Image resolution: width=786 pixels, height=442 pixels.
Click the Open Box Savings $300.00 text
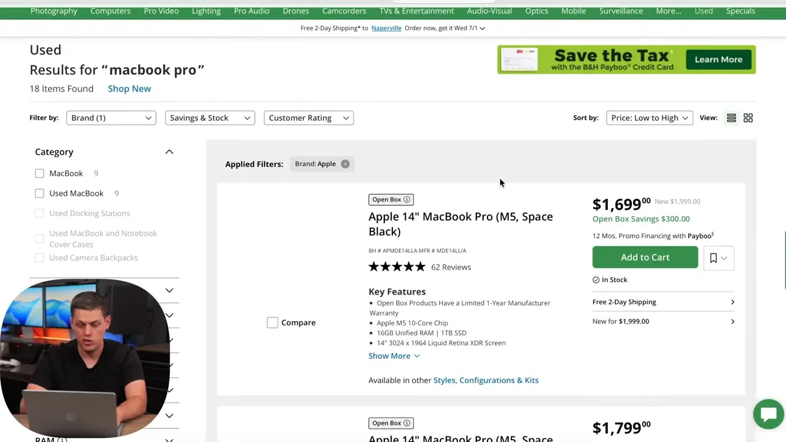point(641,219)
